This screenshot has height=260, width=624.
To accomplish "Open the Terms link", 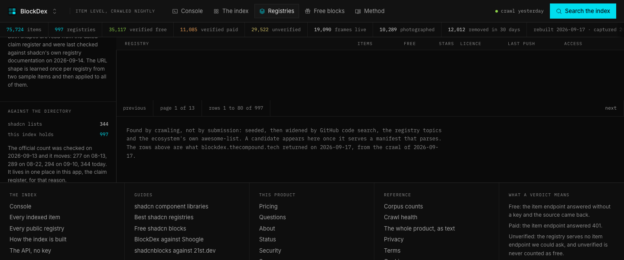I will tap(392, 251).
